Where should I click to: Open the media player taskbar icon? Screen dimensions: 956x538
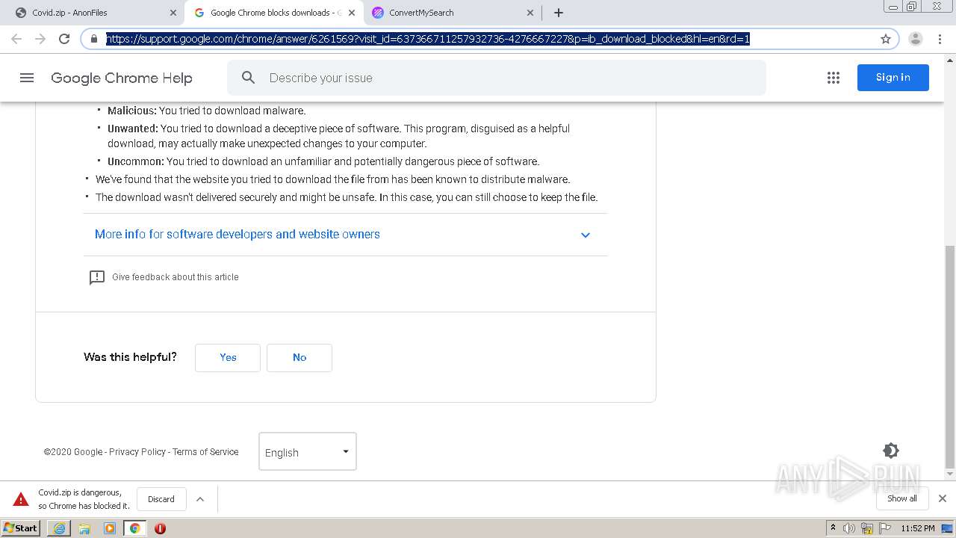click(110, 528)
